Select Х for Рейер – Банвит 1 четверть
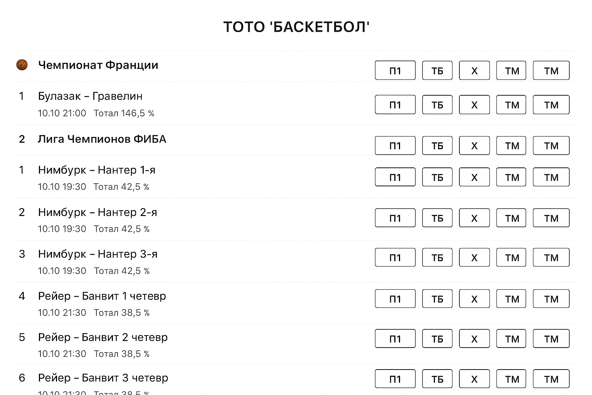 (474, 299)
